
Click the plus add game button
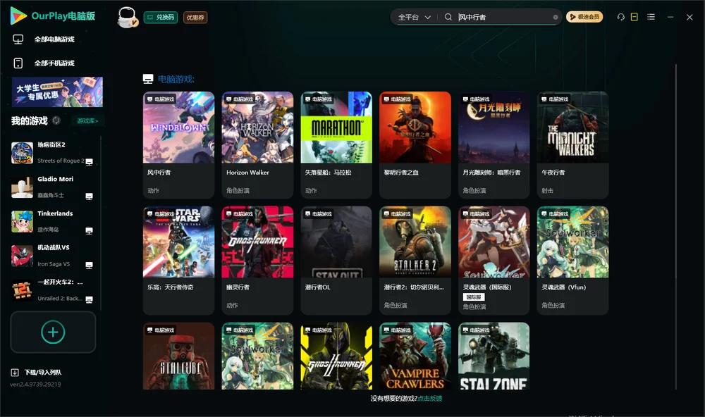[x=53, y=332]
